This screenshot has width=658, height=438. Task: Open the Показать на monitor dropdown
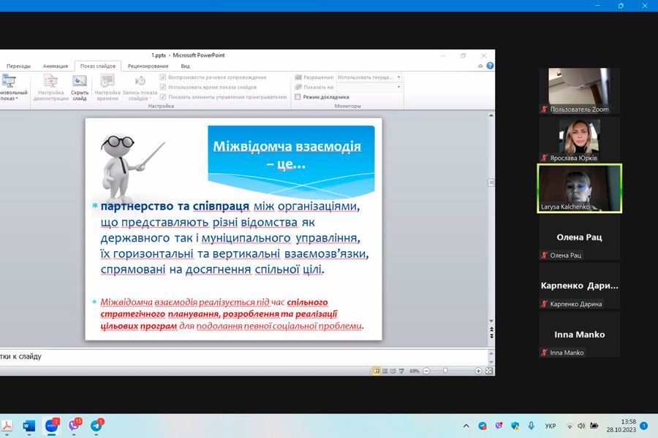[398, 87]
